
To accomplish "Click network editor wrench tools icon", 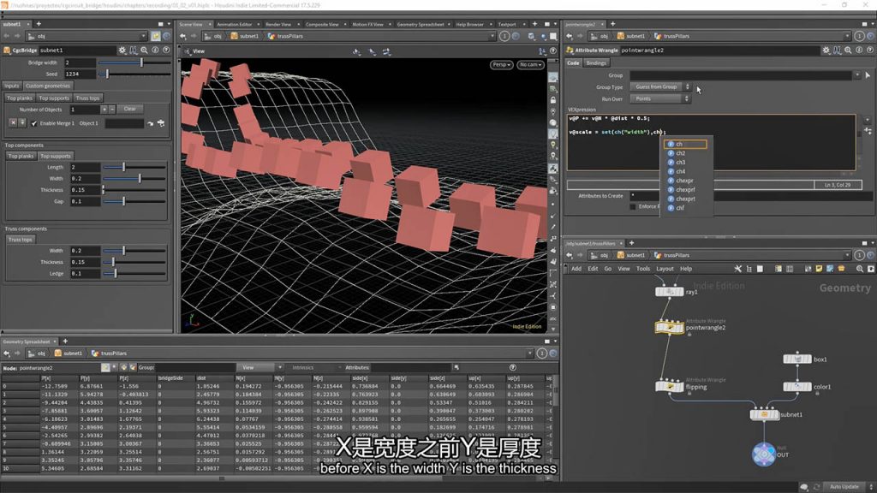I will [x=737, y=269].
